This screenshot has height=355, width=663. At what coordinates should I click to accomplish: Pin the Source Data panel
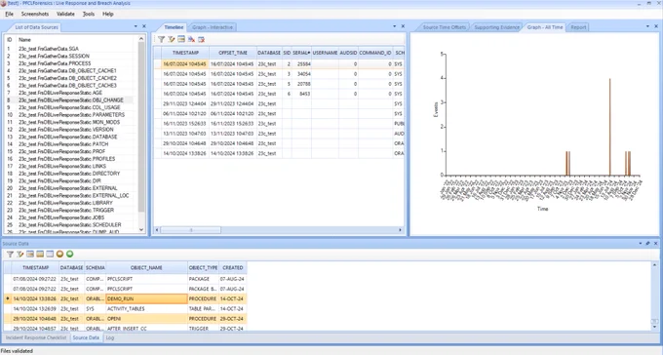click(647, 243)
